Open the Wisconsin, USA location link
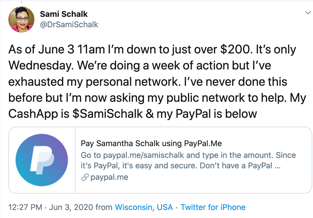Image resolution: width=313 pixels, height=218 pixels. [144, 207]
